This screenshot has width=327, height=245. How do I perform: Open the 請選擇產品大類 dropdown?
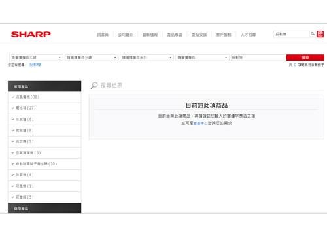pos(36,57)
